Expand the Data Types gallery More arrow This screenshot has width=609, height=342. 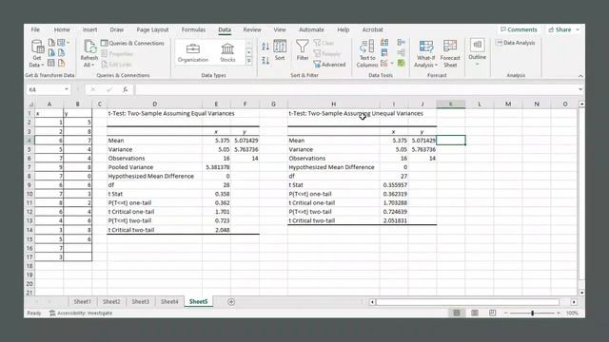[249, 61]
